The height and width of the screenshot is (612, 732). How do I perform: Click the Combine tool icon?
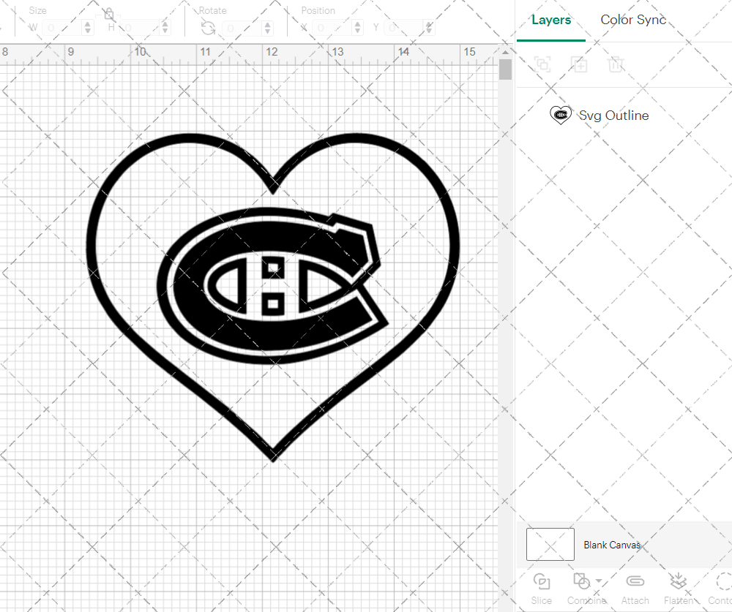(582, 581)
